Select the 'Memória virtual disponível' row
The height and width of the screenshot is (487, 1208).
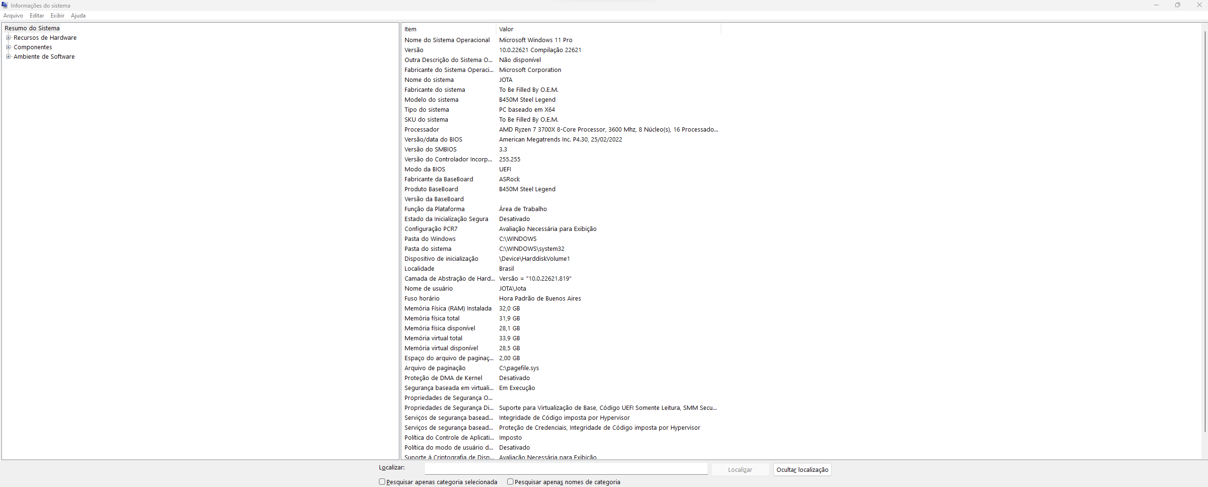pos(561,348)
